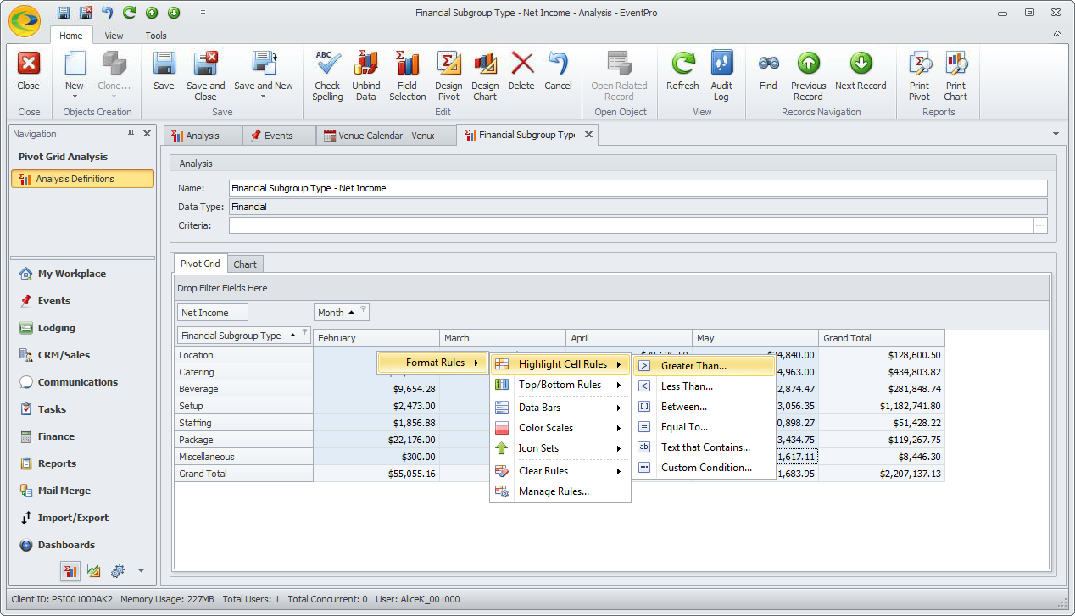This screenshot has height=616, width=1075.
Task: Open Design Chart tool
Action: (x=485, y=75)
